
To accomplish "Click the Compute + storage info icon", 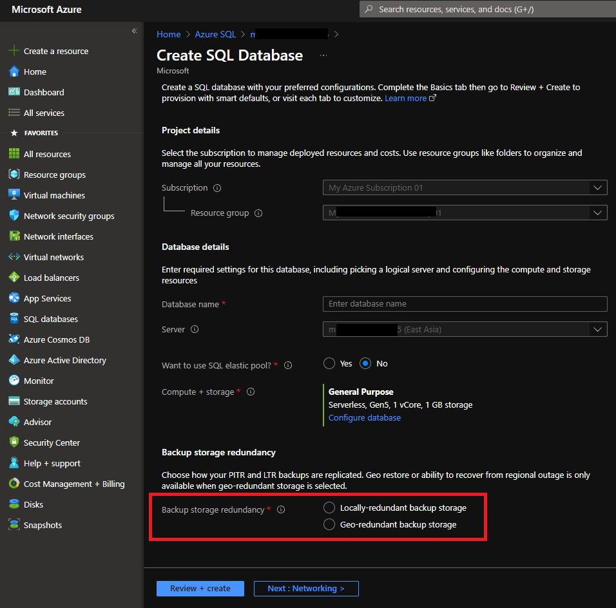I will point(251,392).
